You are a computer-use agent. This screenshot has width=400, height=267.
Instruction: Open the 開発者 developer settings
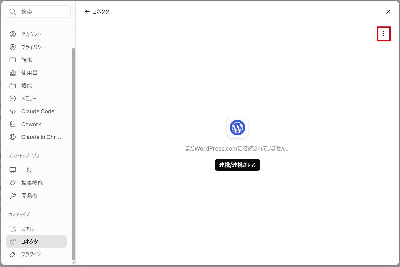click(36, 196)
